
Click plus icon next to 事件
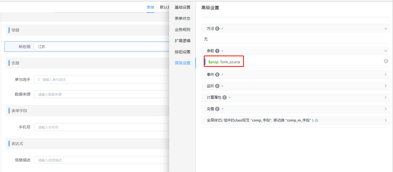pos(222,75)
